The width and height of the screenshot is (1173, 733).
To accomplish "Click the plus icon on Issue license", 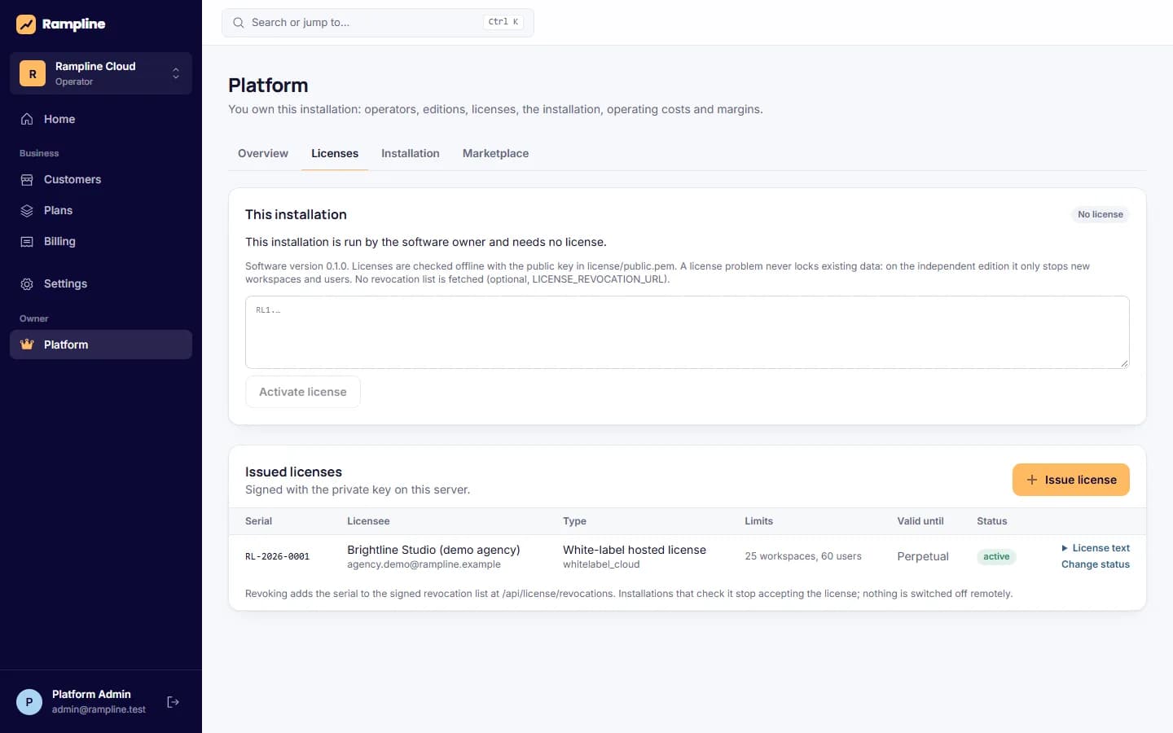I will (x=1032, y=480).
